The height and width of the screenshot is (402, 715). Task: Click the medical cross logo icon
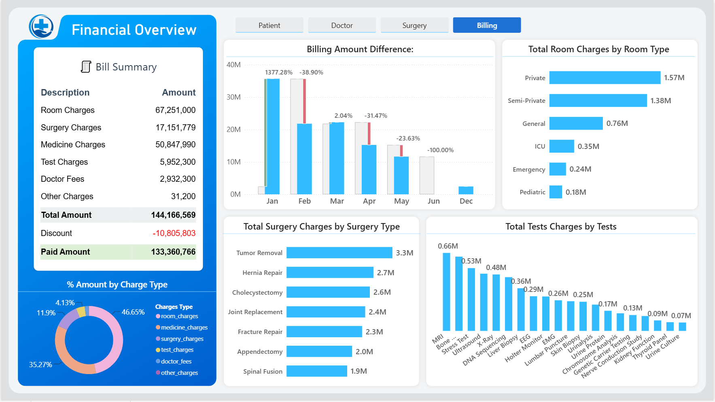[x=41, y=27]
